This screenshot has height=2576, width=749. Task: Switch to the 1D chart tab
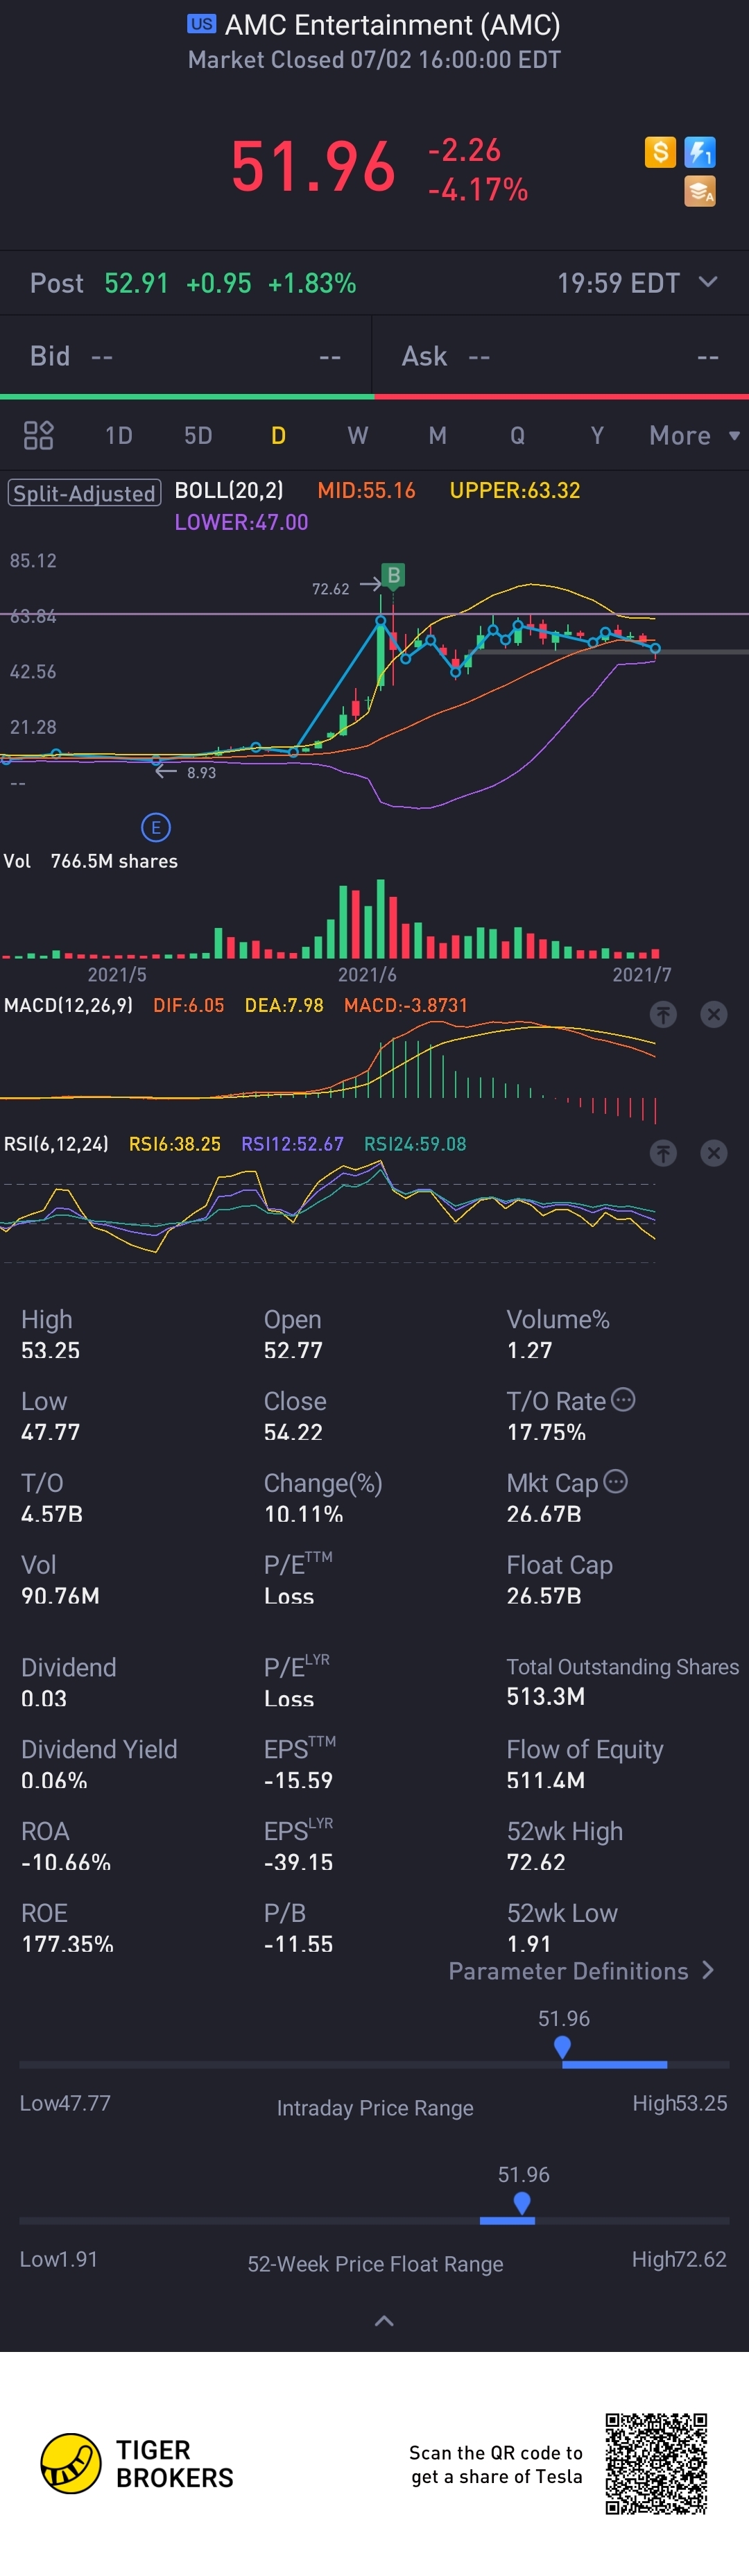[x=119, y=435]
